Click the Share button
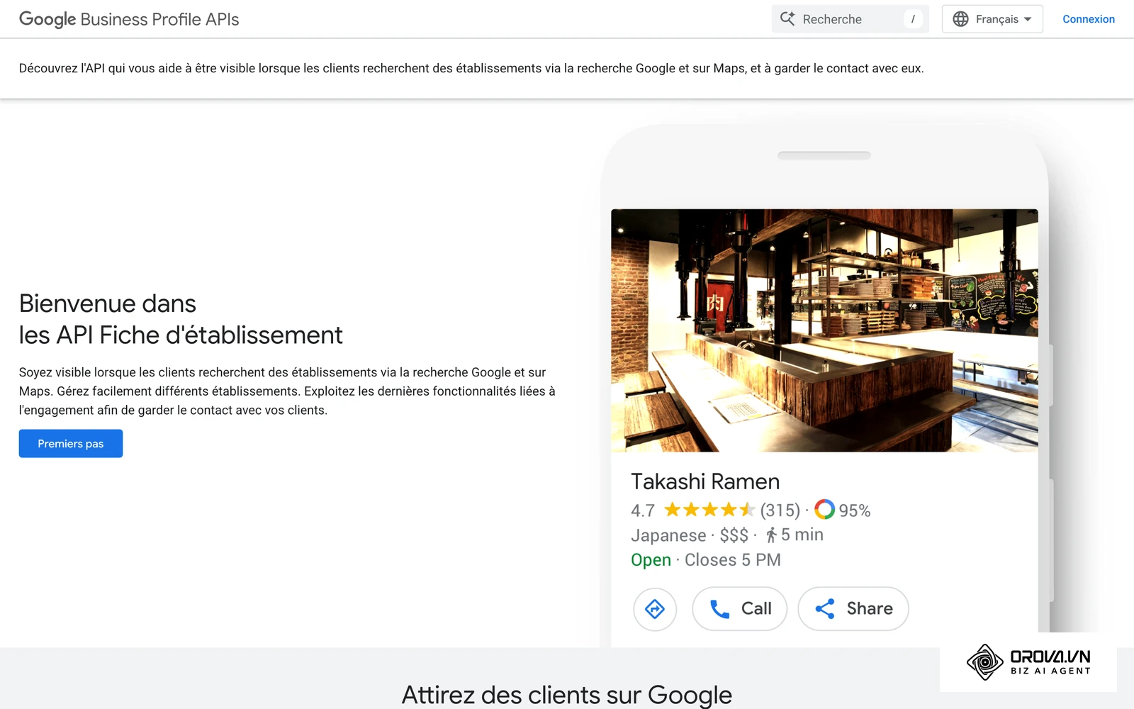This screenshot has width=1134, height=709. [x=853, y=608]
